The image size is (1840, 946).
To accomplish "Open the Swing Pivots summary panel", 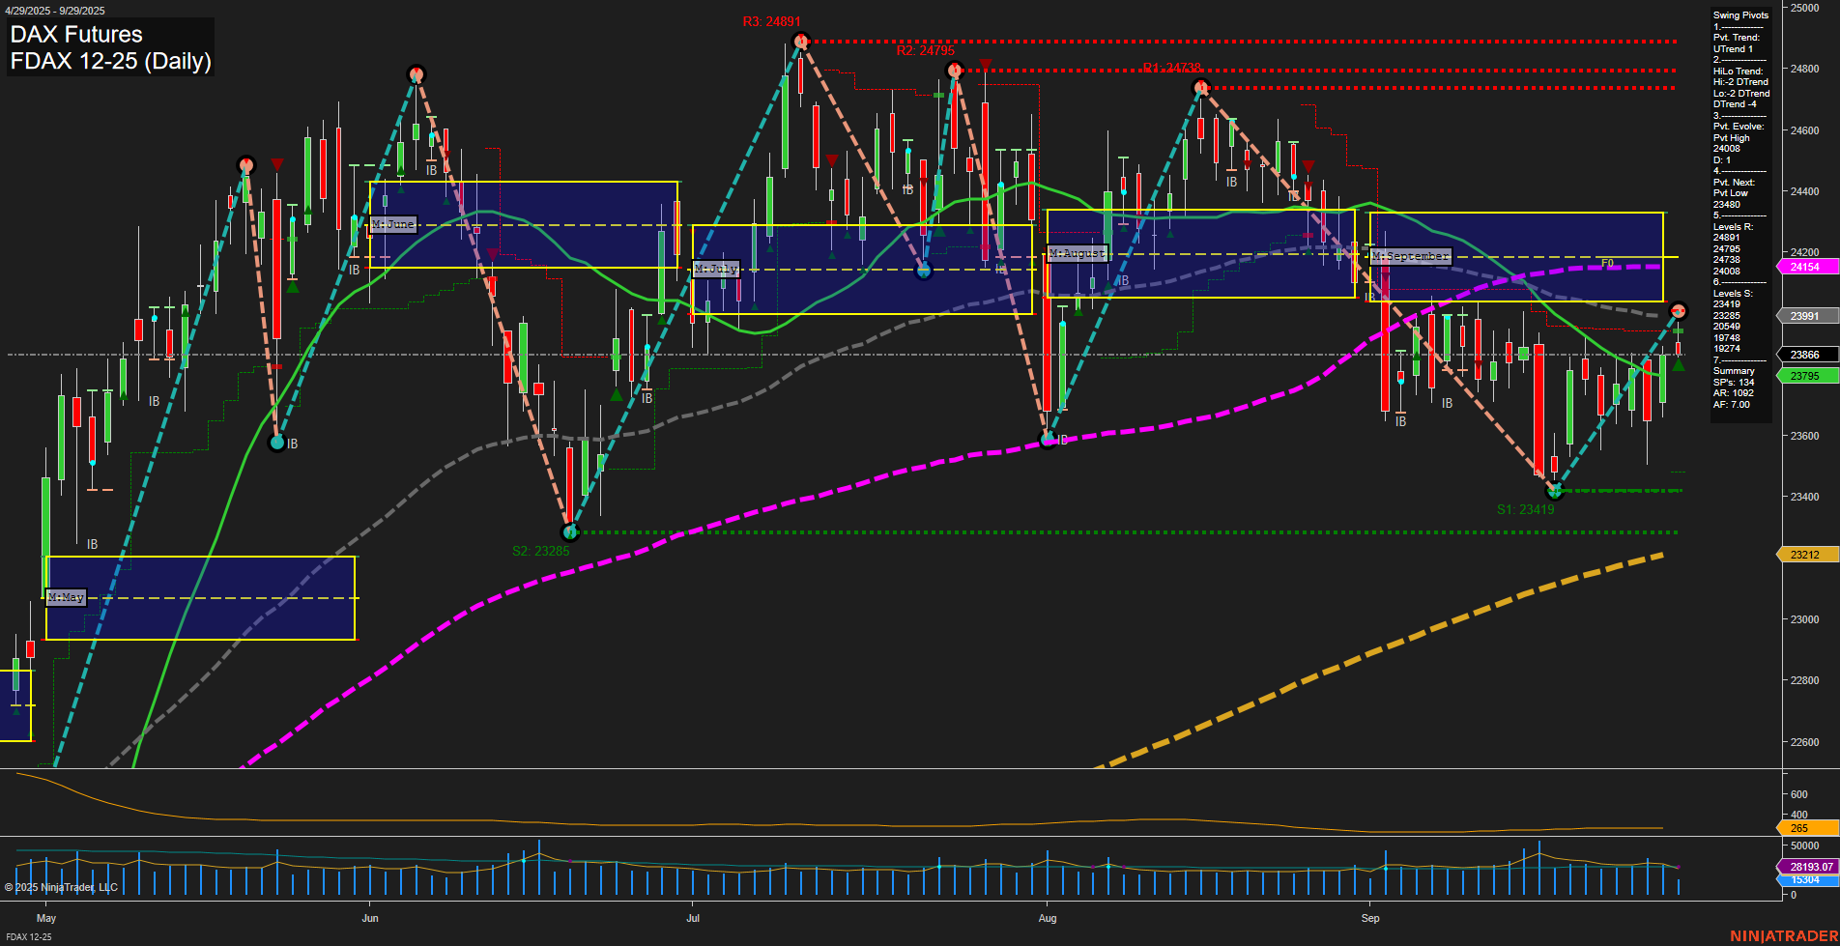I will point(1739,15).
